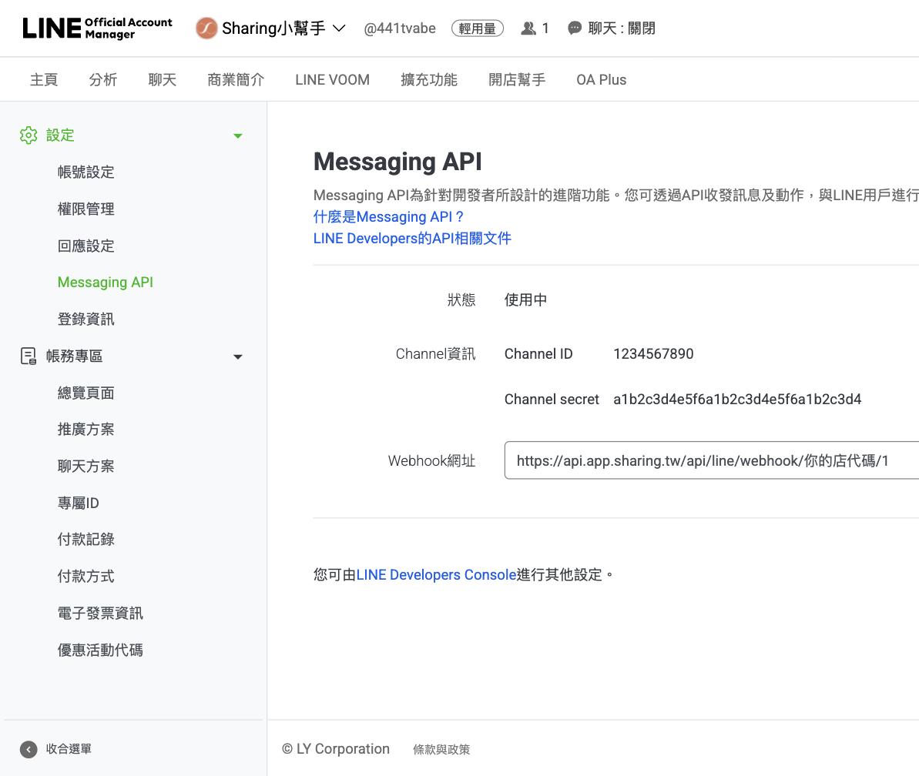Click the 使用中 status text
Viewport: 919px width, 776px height.
tap(525, 300)
